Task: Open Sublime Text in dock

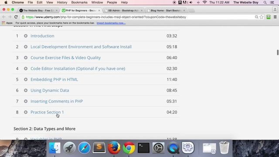Action: pyautogui.click(x=99, y=148)
